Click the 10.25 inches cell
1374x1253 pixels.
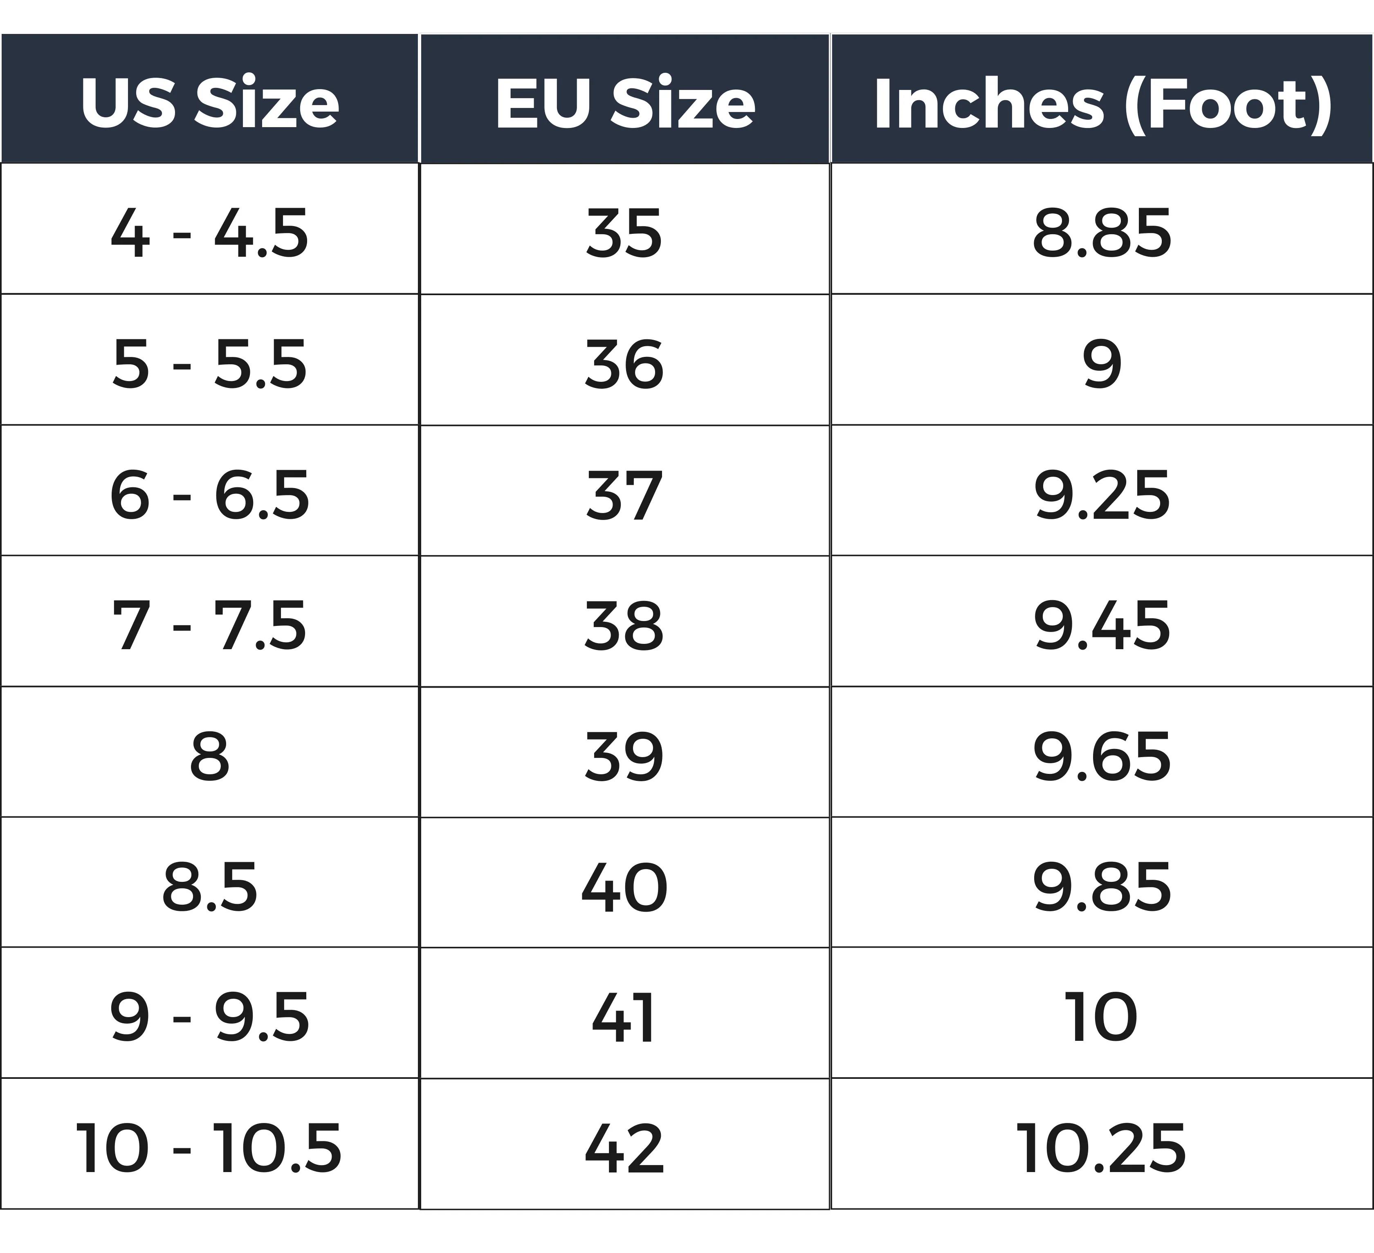[1101, 1149]
